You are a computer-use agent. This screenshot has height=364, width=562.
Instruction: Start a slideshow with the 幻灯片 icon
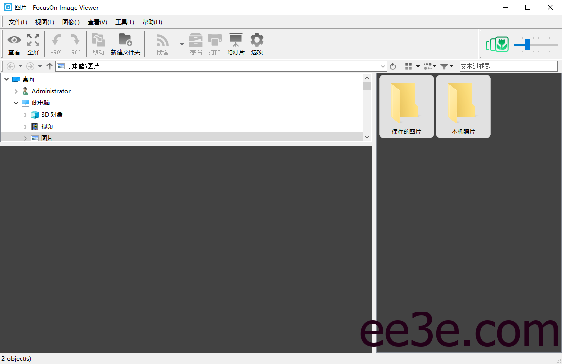coord(236,43)
